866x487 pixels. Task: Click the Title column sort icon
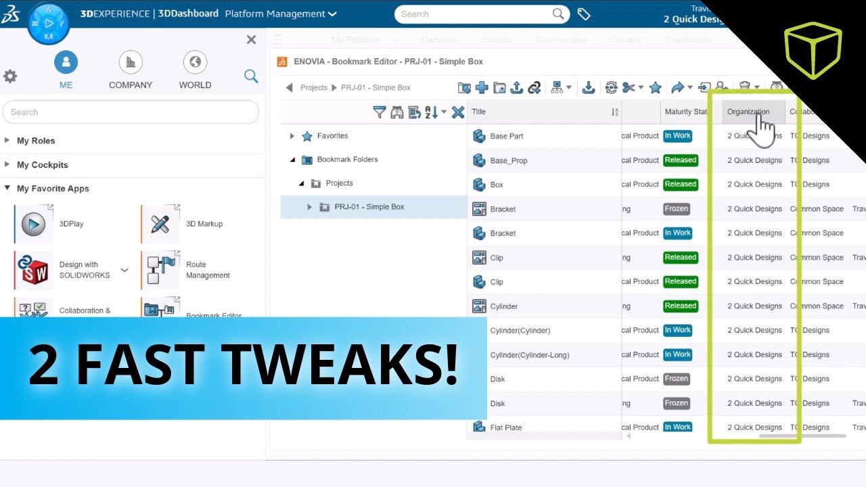tap(615, 112)
